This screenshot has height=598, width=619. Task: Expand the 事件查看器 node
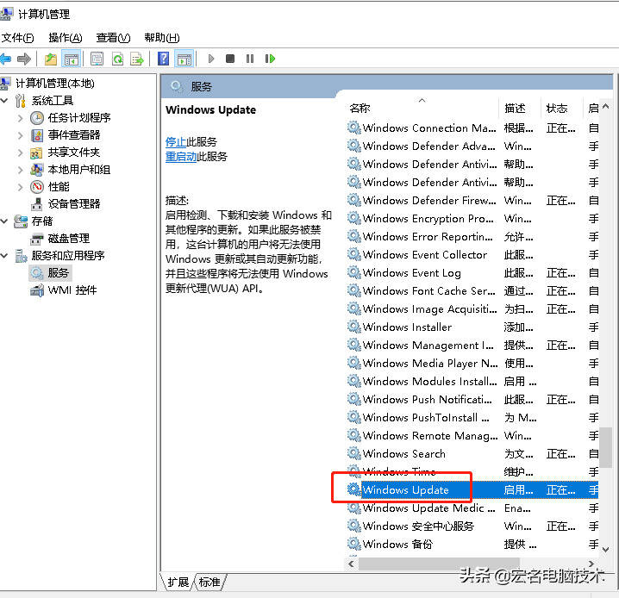(x=21, y=135)
